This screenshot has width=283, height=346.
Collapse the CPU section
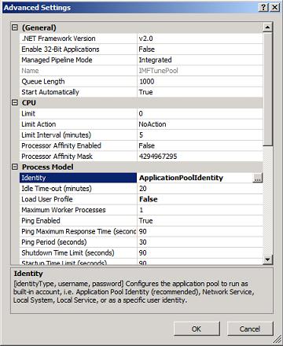click(15, 103)
